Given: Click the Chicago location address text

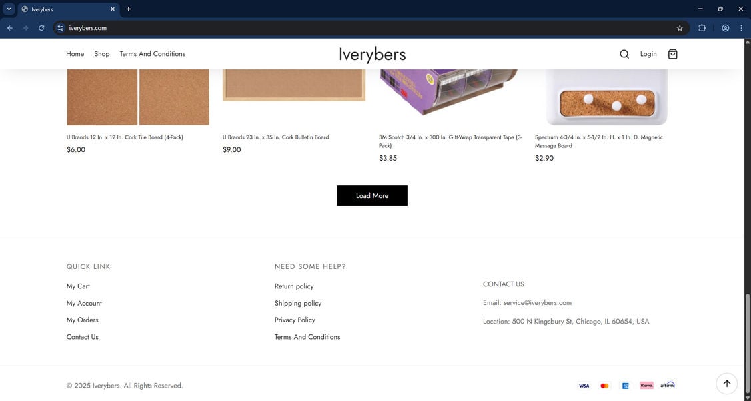Looking at the screenshot, I should click(580, 322).
